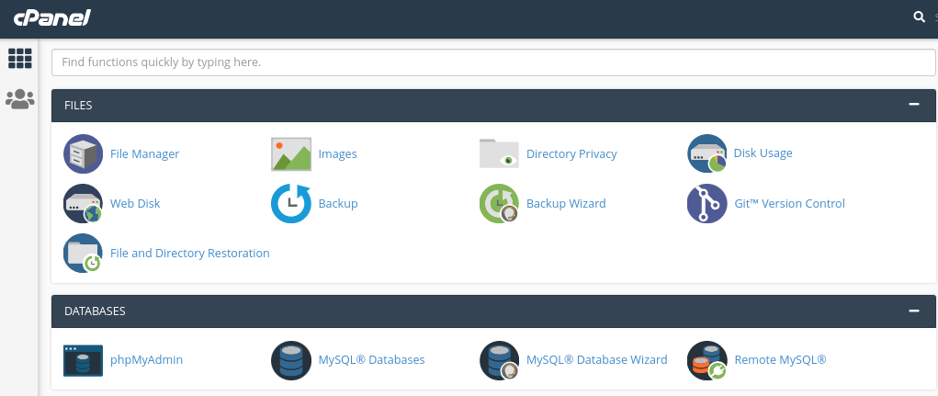Collapse the Files section

point(913,105)
